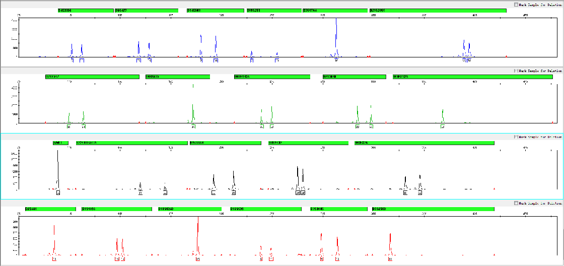Click allele label under the tallest D3S1744 peak
The image size is (564, 266).
coord(336,60)
